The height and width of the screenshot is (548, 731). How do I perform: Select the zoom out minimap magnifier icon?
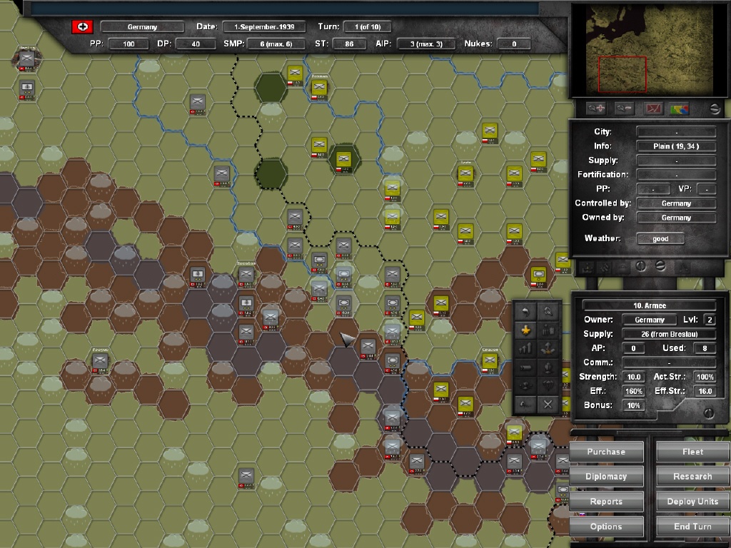pos(623,108)
